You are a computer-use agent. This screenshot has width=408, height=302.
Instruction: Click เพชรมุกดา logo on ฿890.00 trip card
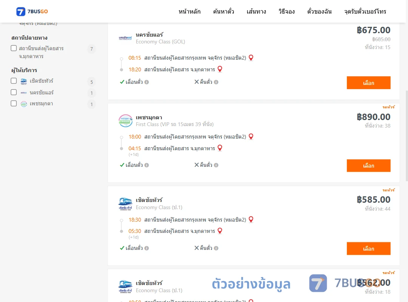pos(125,121)
